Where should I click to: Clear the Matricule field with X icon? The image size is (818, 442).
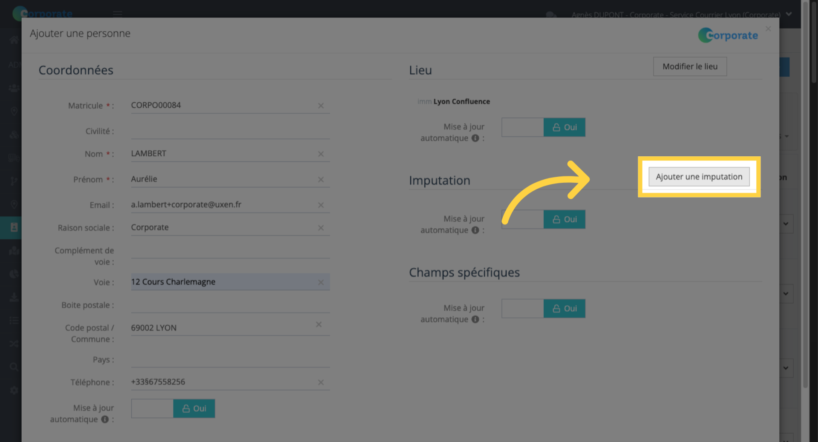pyautogui.click(x=321, y=106)
